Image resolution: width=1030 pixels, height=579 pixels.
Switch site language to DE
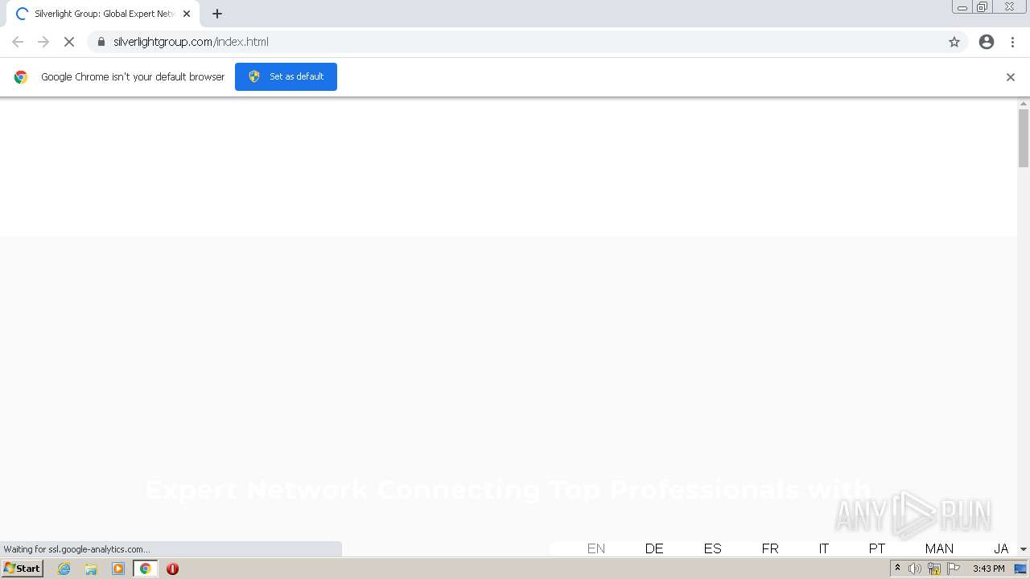(x=654, y=548)
